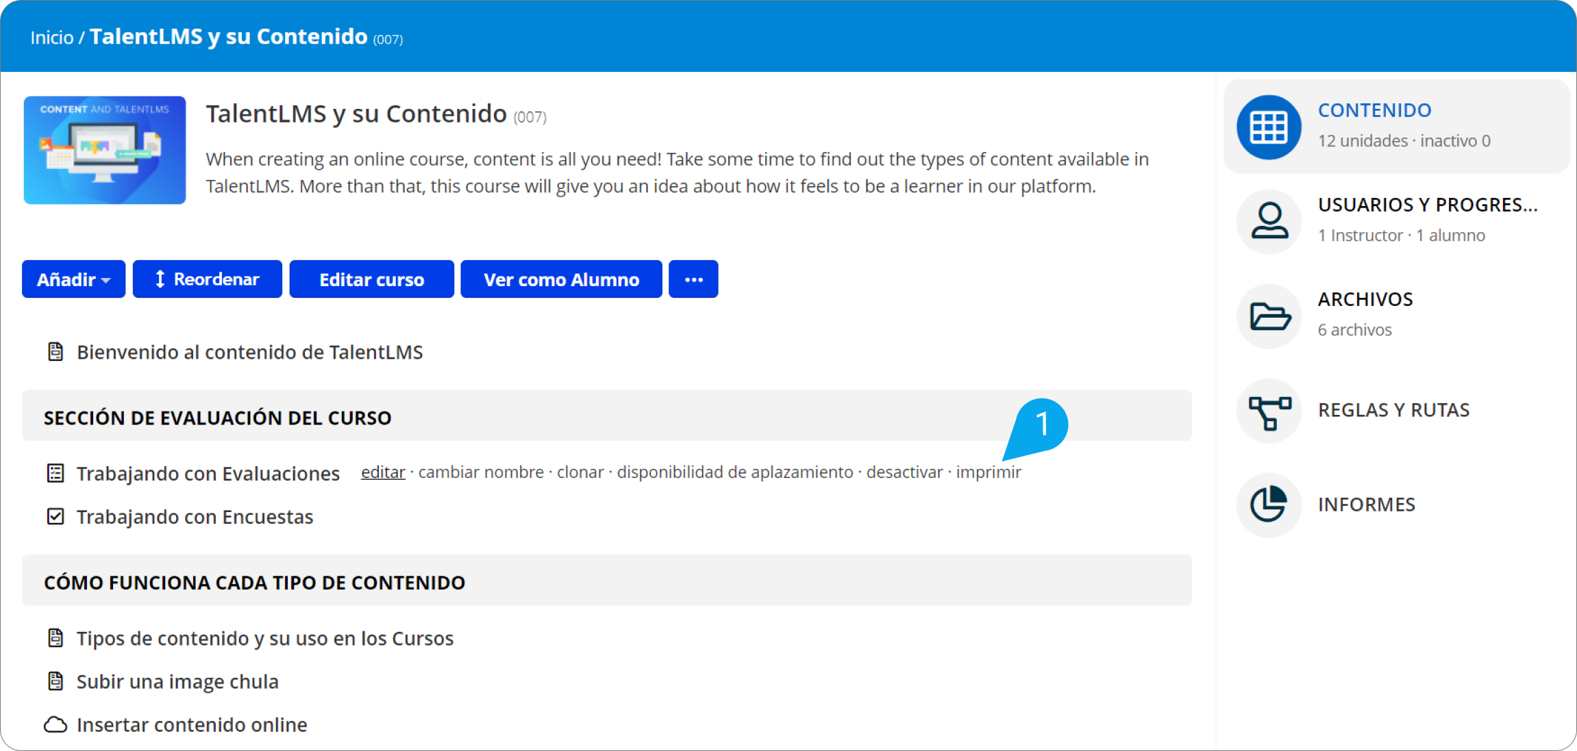Select the REGLAS Y RUTAS sidebar label
1577x751 pixels.
pyautogui.click(x=1394, y=410)
